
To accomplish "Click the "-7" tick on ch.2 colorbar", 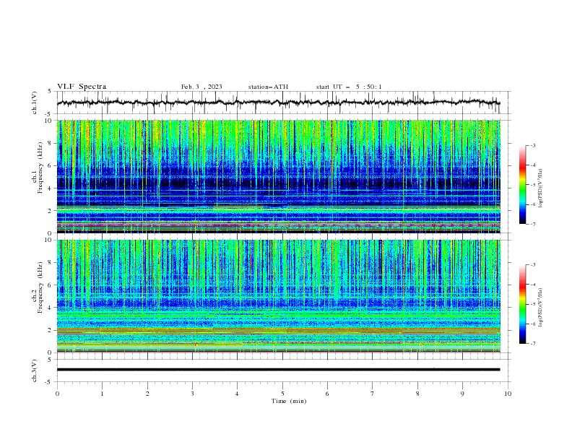I will (532, 344).
